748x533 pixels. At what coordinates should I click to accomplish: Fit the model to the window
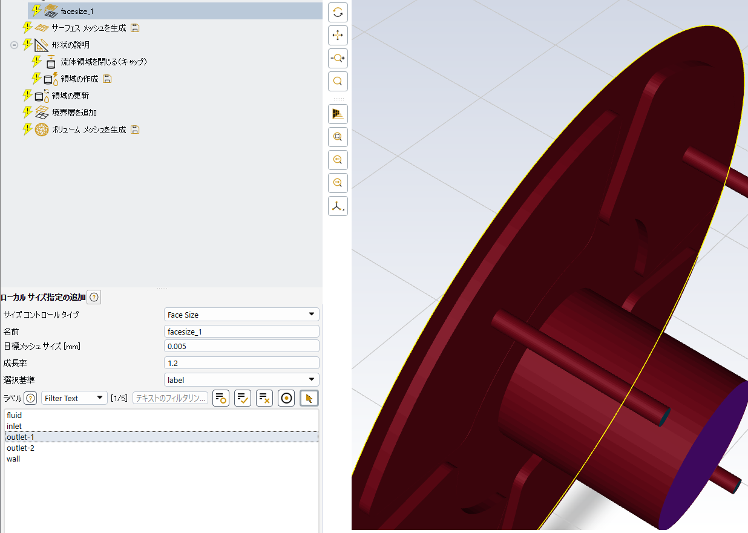pyautogui.click(x=338, y=137)
